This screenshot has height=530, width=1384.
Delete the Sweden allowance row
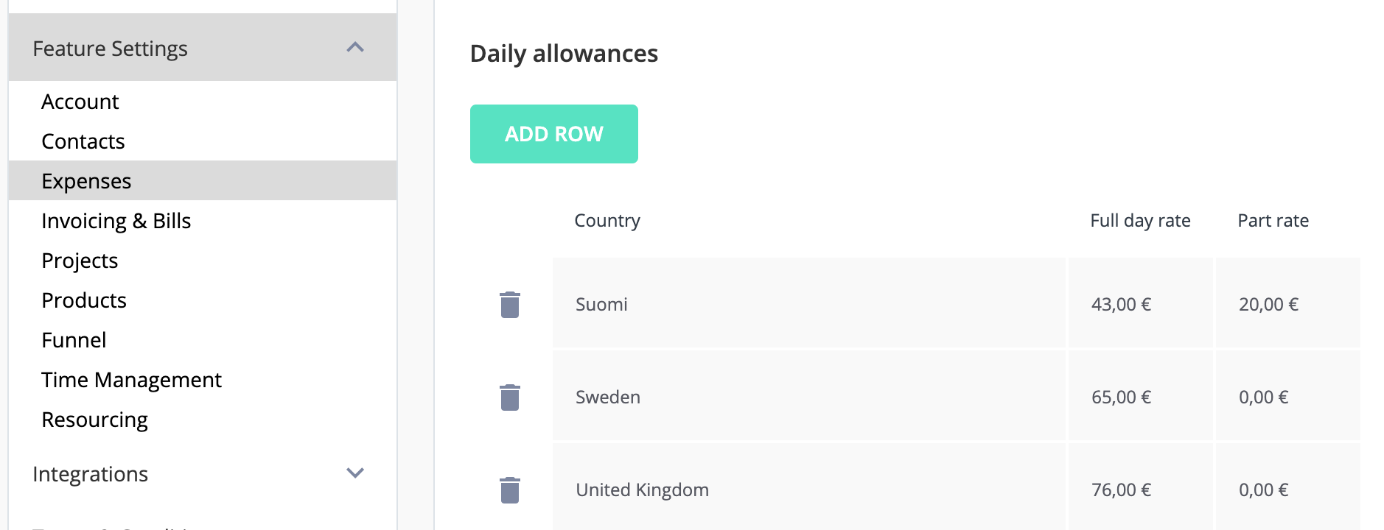coord(510,397)
